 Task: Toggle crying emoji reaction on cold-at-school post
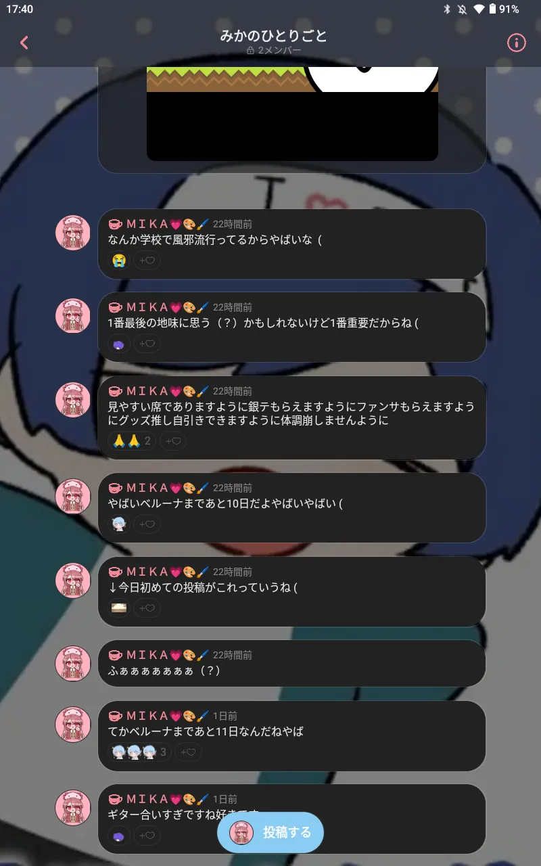[x=119, y=260]
